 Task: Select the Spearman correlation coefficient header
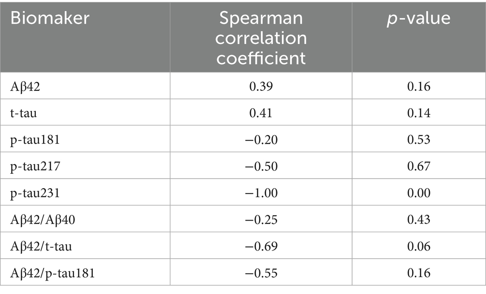(261, 38)
